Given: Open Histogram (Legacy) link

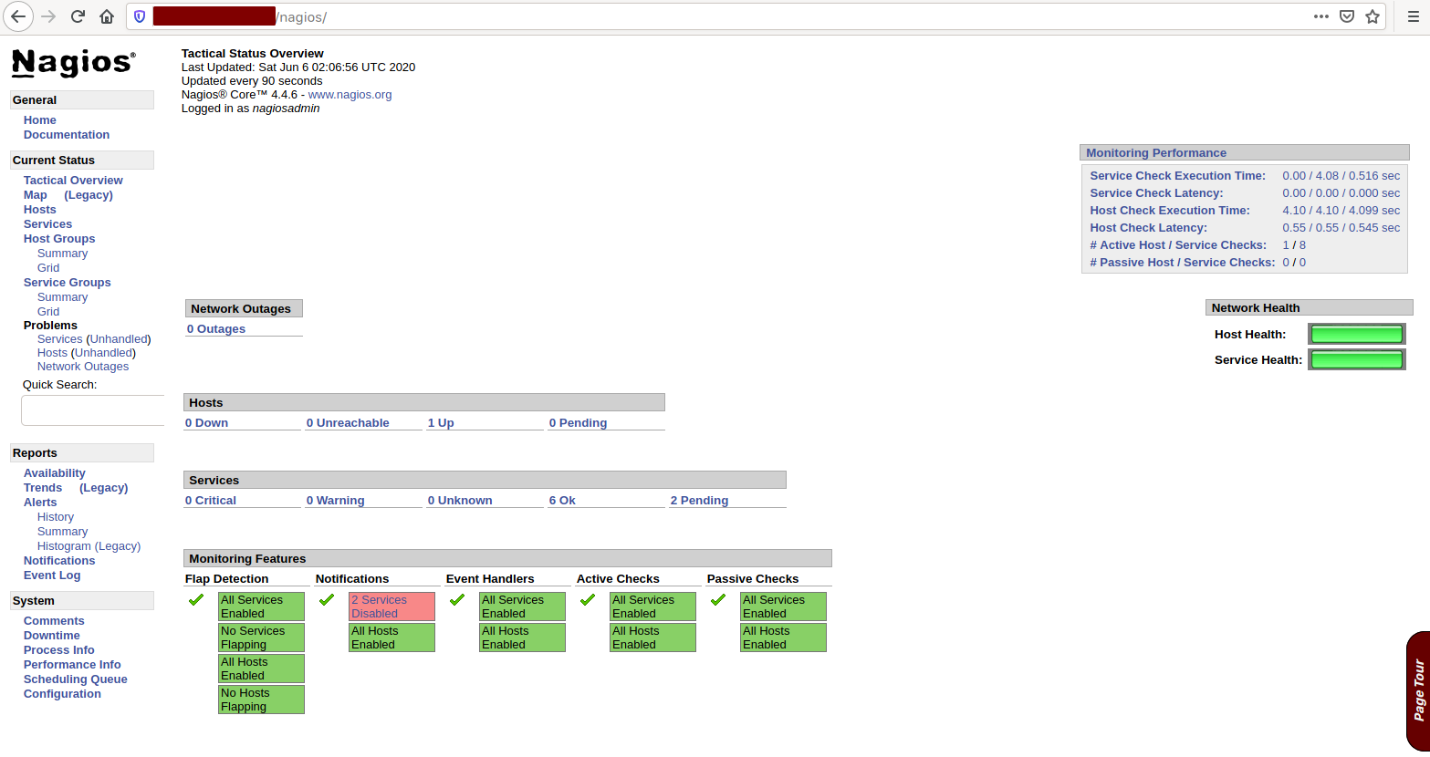Looking at the screenshot, I should [89, 546].
